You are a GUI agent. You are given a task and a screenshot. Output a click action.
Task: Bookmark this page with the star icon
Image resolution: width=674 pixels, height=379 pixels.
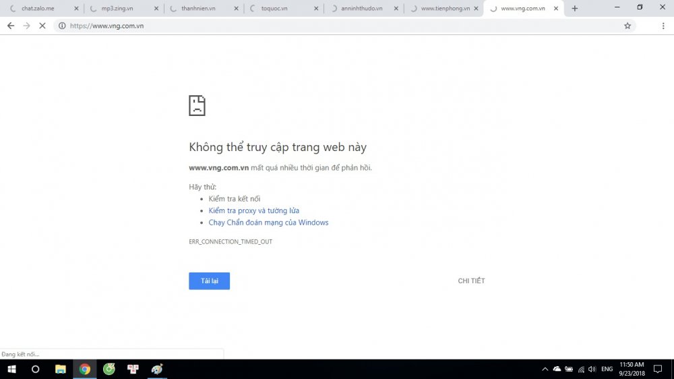coord(627,26)
